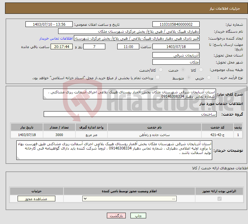Click the چاپ print button
The height and width of the screenshot is (224, 248).
[x=138, y=216]
